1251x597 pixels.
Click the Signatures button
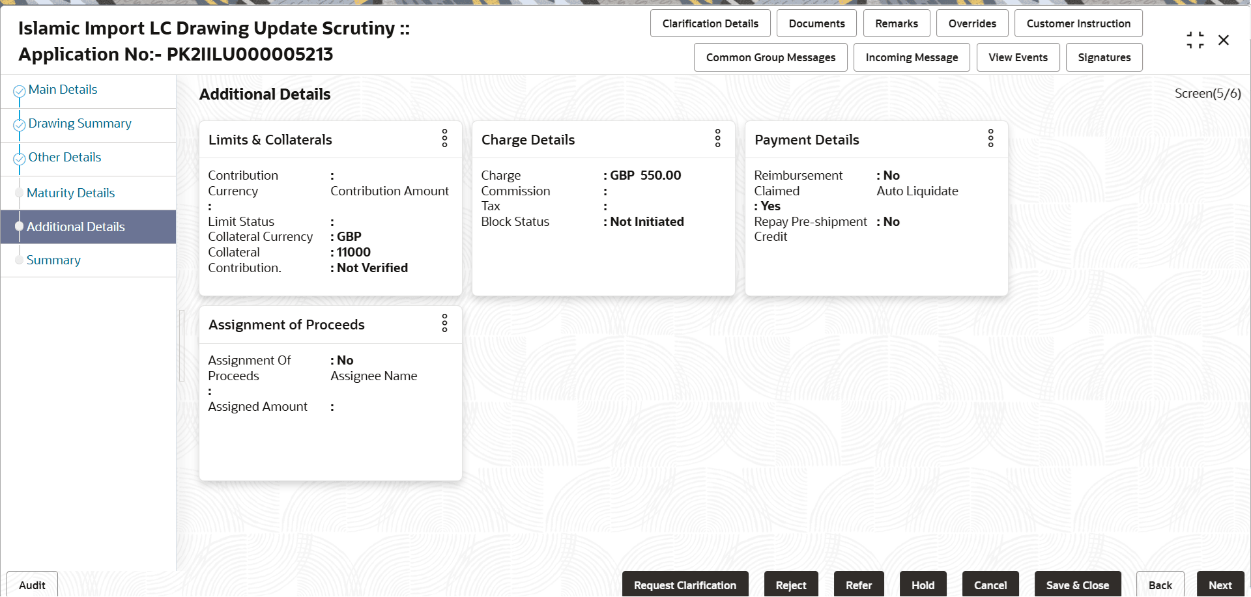point(1104,57)
